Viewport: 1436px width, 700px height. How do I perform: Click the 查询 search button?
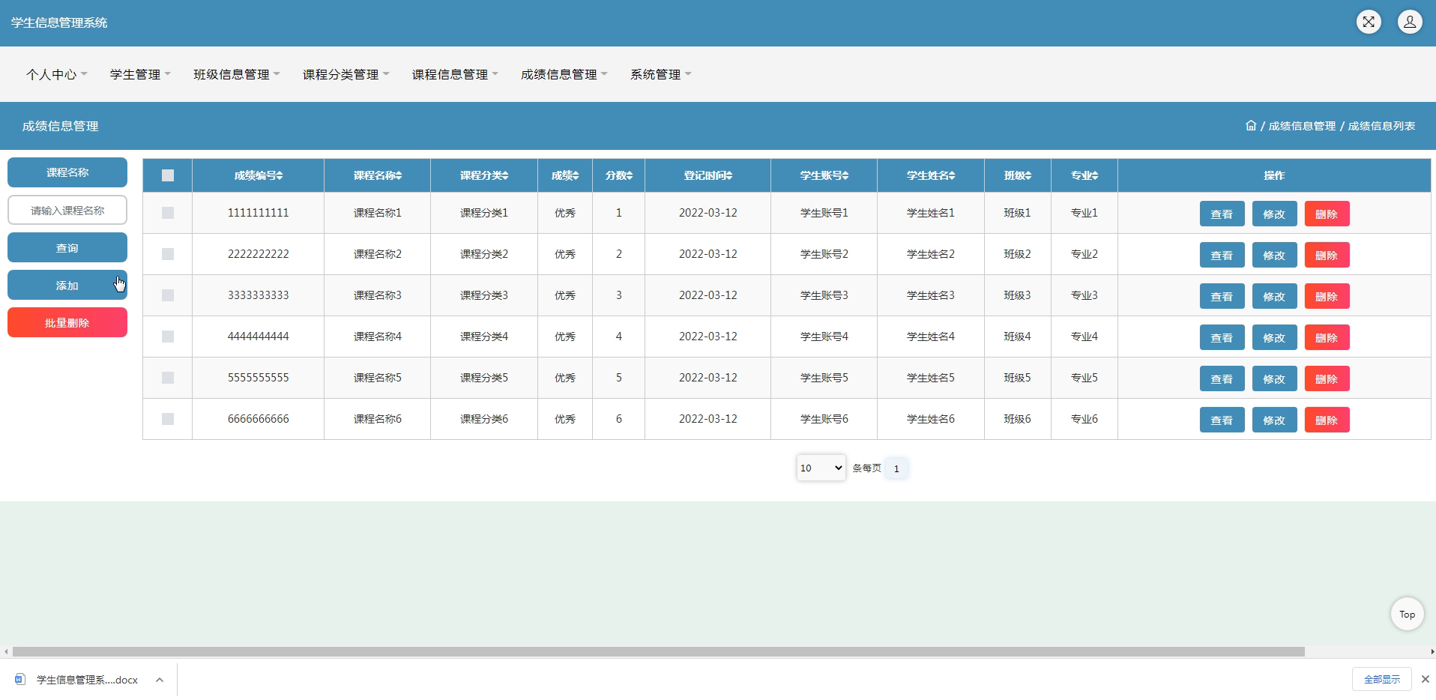coord(67,247)
